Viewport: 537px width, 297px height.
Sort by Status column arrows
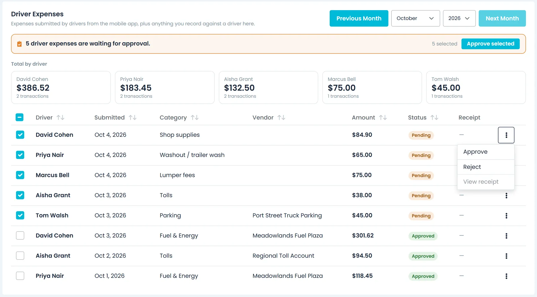point(434,117)
